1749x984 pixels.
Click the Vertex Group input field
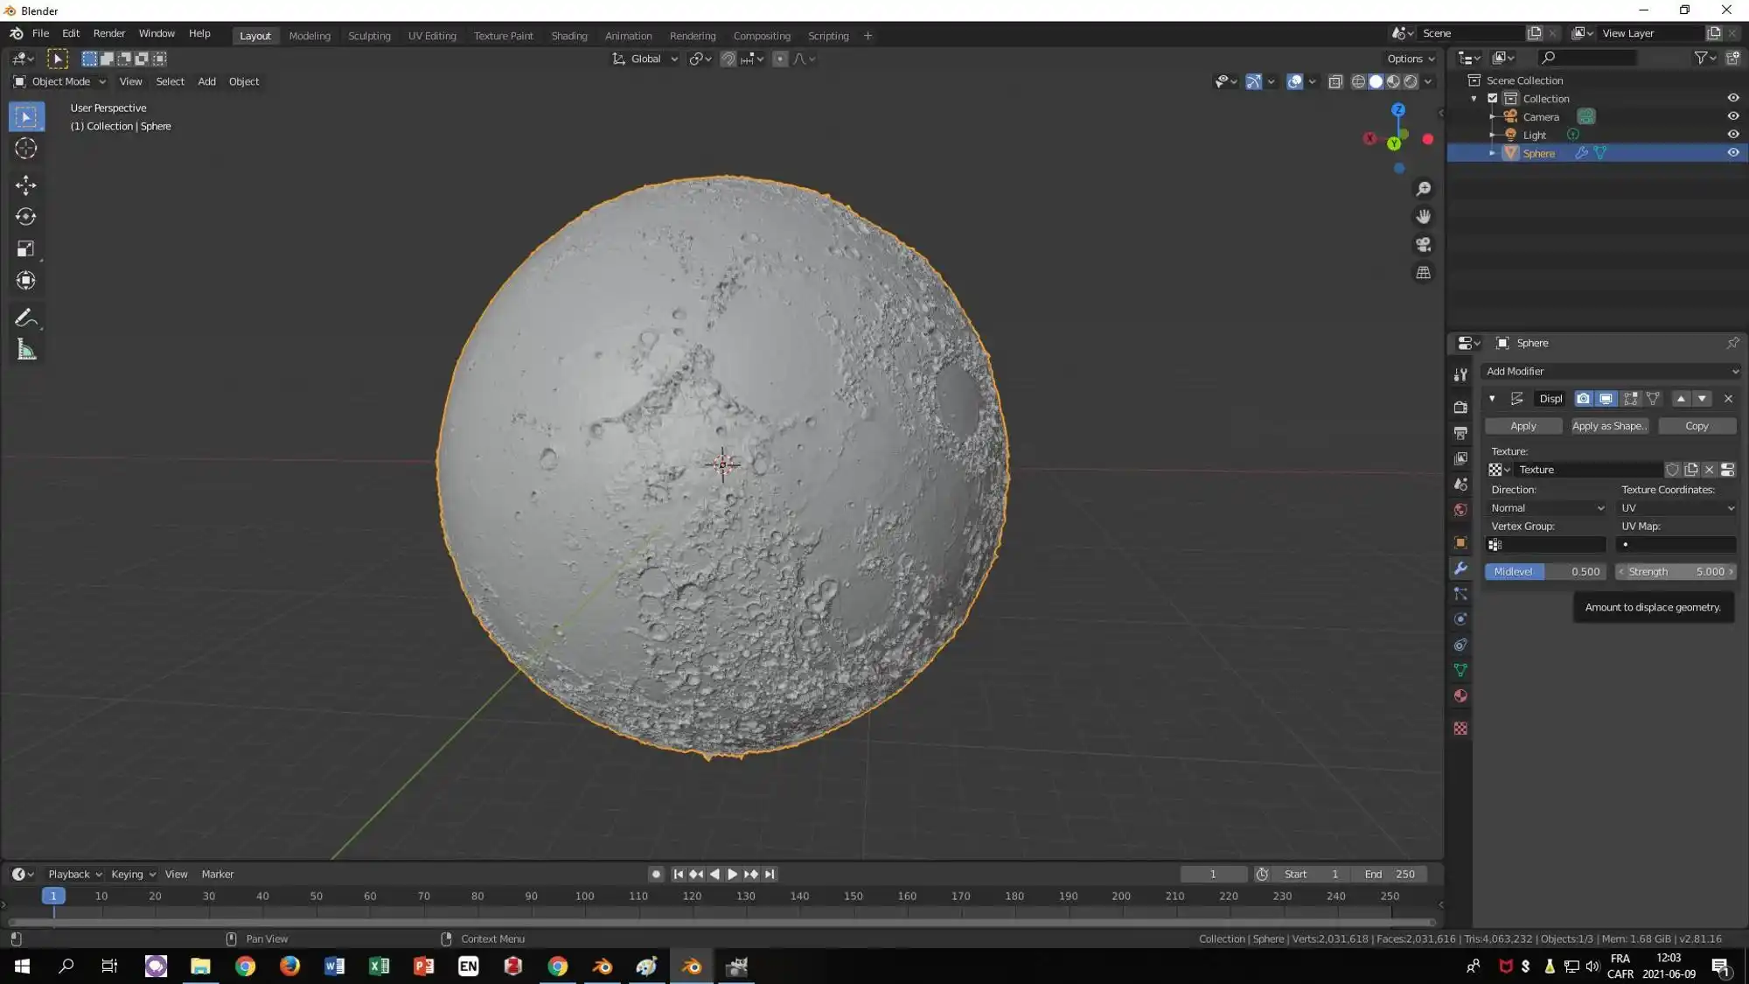click(1546, 545)
